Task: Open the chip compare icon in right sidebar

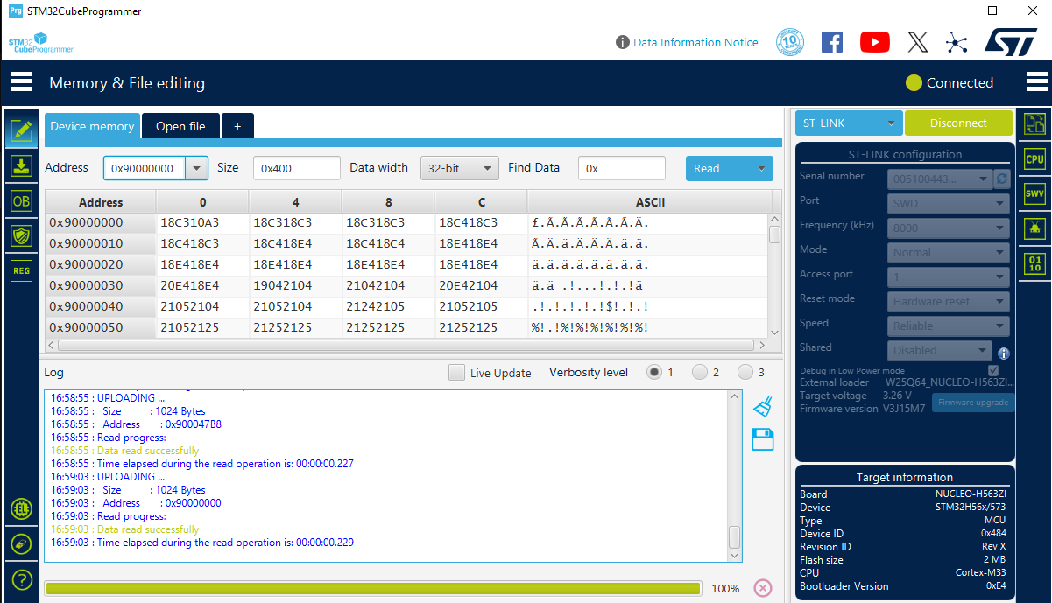Action: tap(1034, 123)
